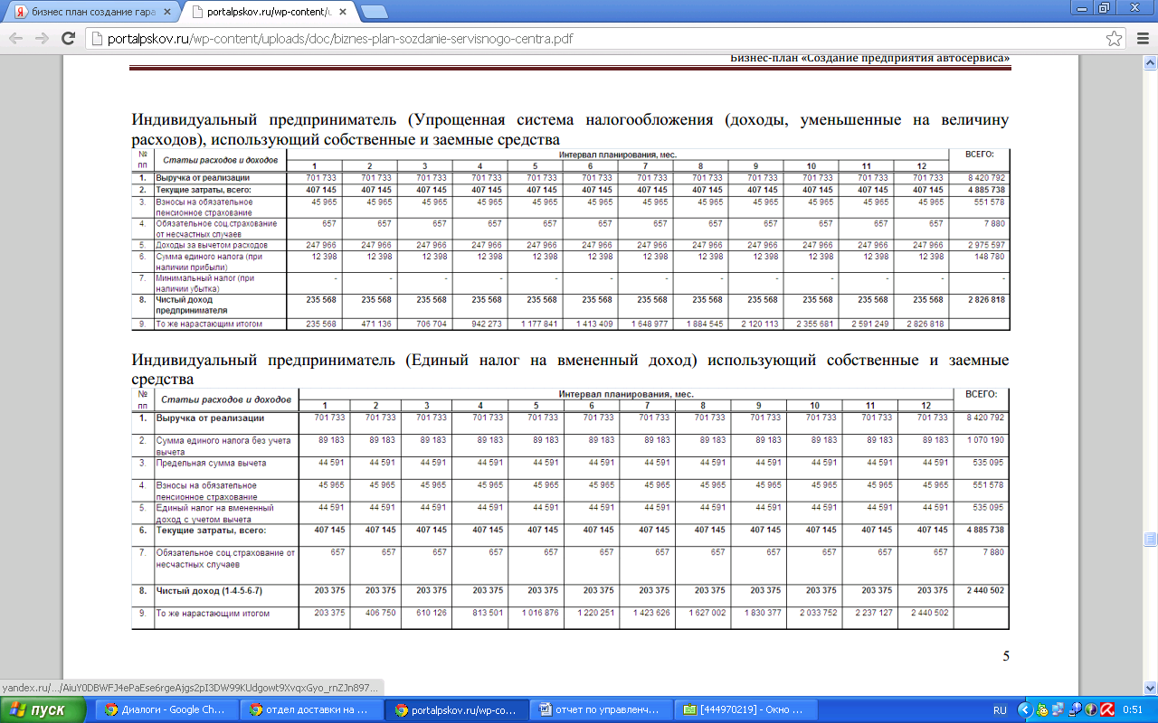Click the total cell '148 780'
Screen dimensions: 1158x723
[989, 257]
